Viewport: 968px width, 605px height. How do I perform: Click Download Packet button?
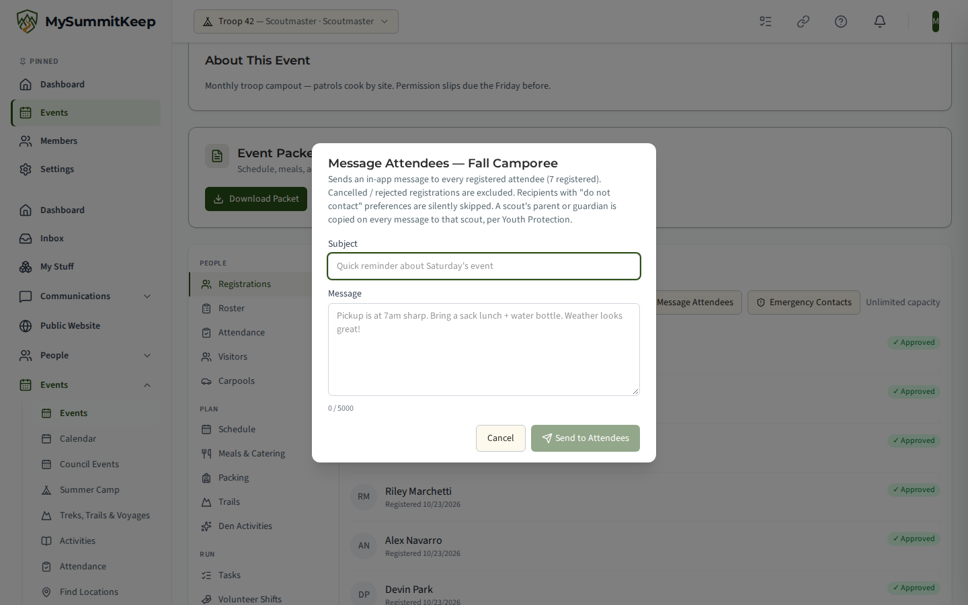[256, 199]
